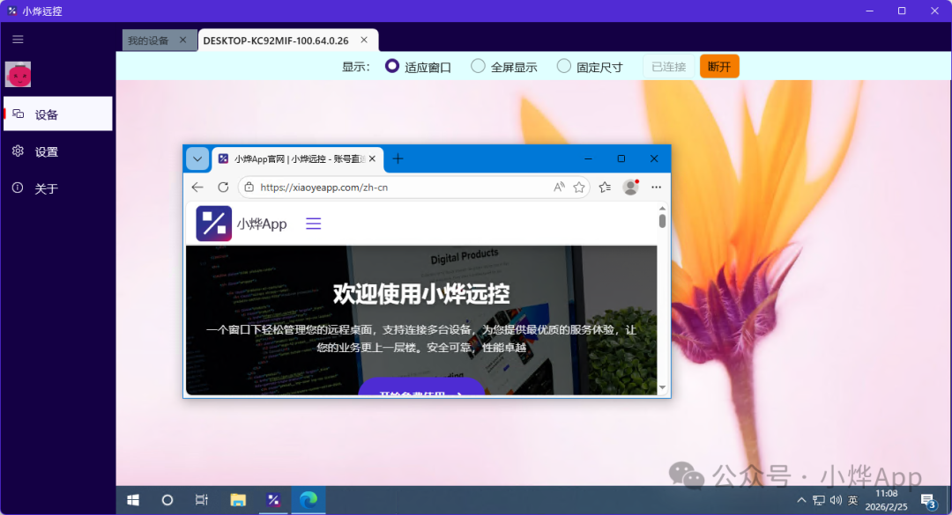
Task: Click the red user avatar icon
Action: pos(19,75)
